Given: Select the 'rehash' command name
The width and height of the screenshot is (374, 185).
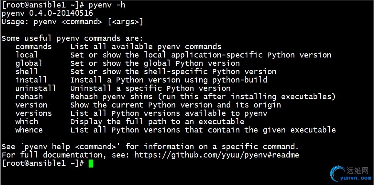Looking at the screenshot, I should coord(29,97).
